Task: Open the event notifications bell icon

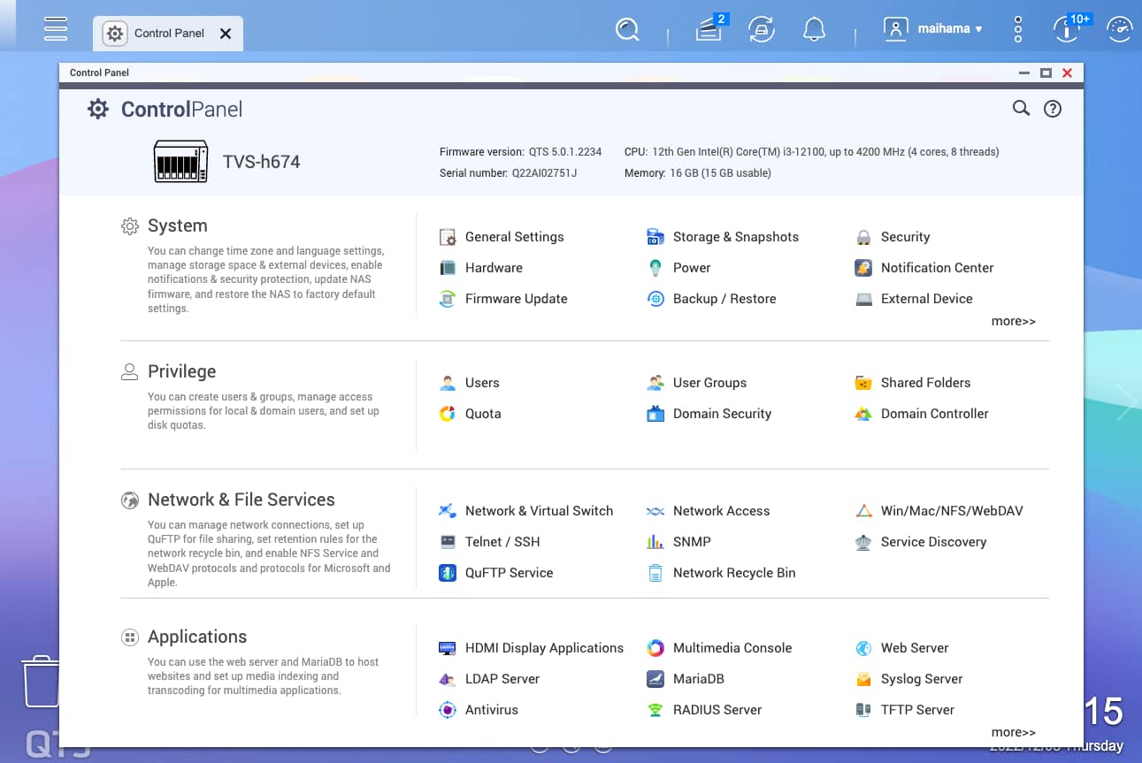Action: tap(814, 29)
